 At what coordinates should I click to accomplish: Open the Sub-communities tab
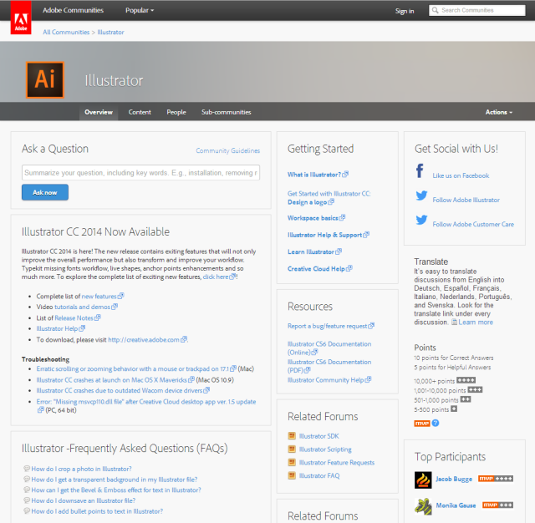pos(226,112)
